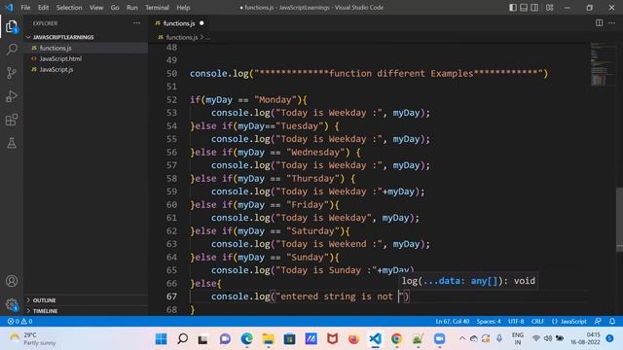Open Zoom from taskbar

(x=439, y=339)
